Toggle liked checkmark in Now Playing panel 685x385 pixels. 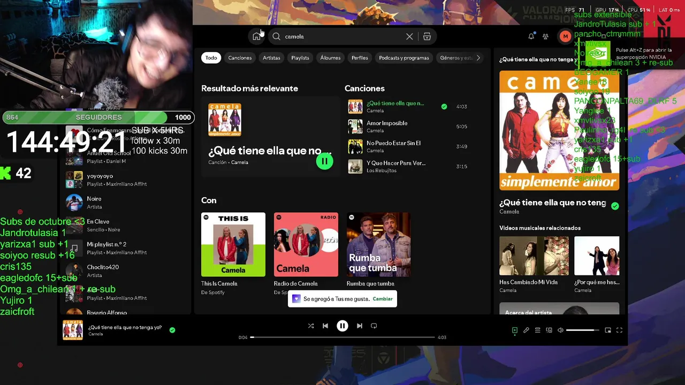615,206
